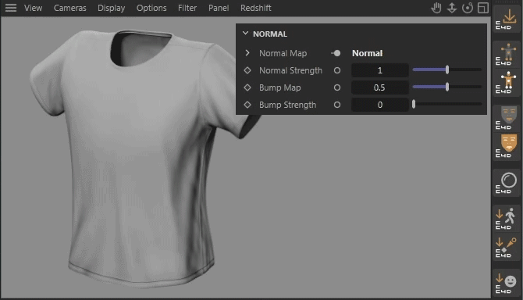Screen dimensions: 523x300
Task: Click the E4D smiley face icon
Action: (507, 284)
